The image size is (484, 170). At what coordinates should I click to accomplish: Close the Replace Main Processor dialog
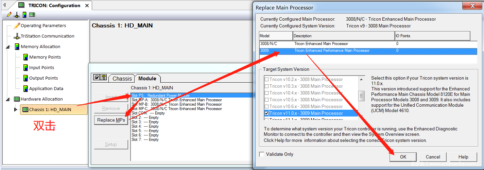471,6
